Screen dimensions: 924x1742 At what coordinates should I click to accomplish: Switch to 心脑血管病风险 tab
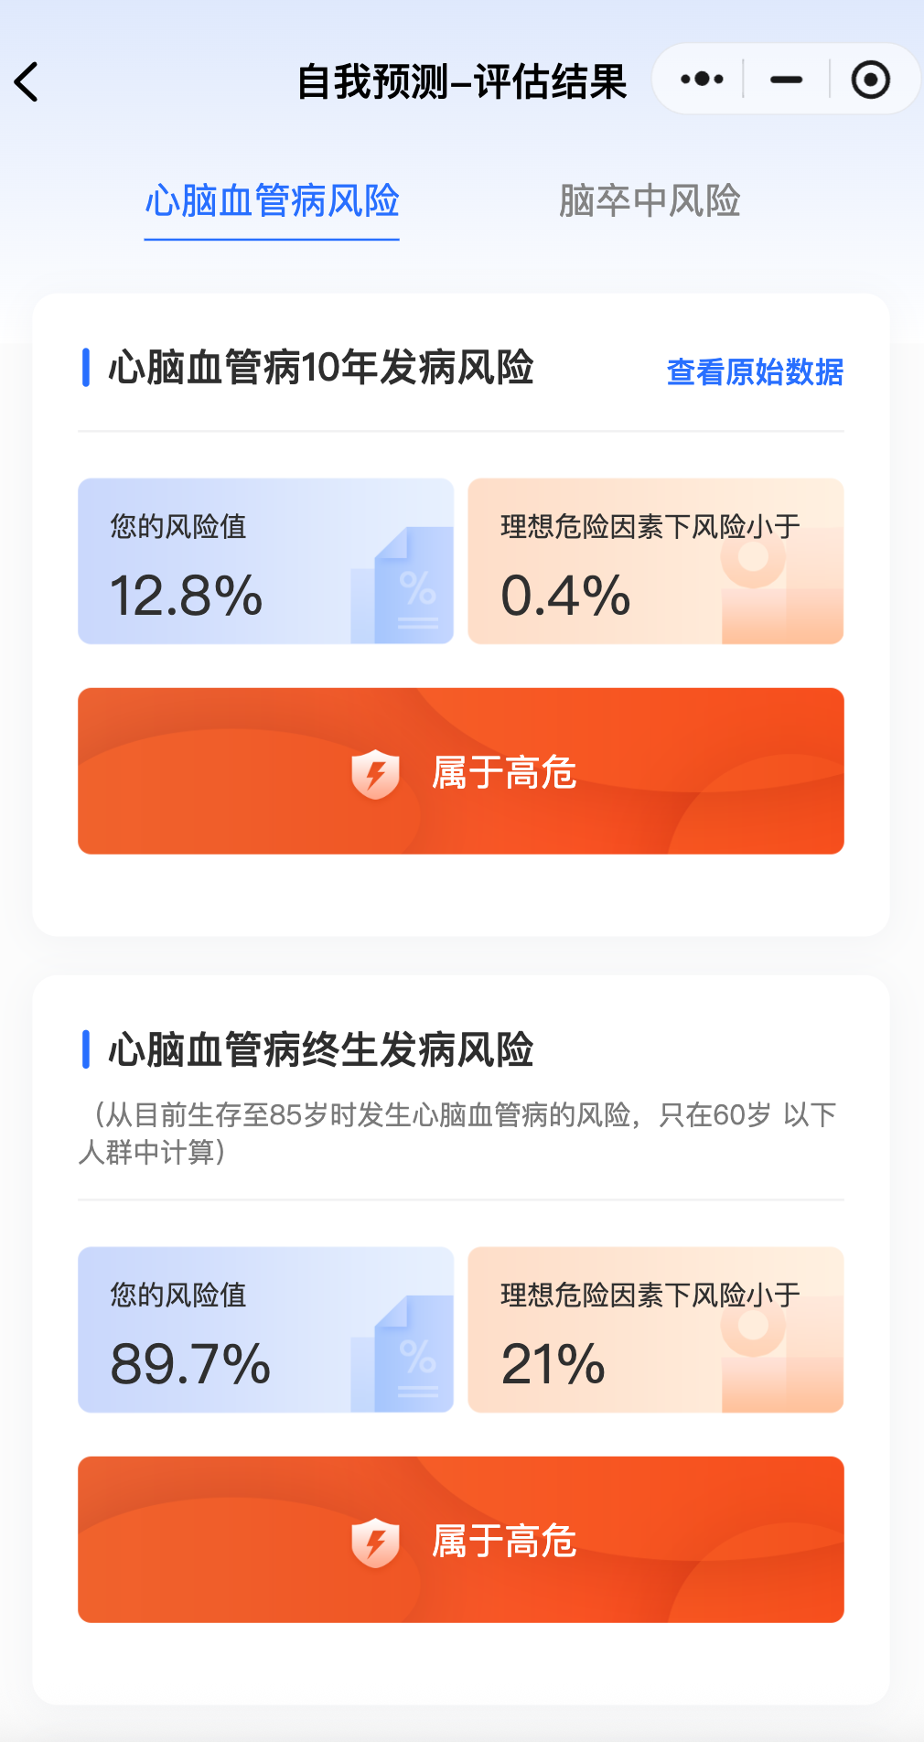pos(272,201)
